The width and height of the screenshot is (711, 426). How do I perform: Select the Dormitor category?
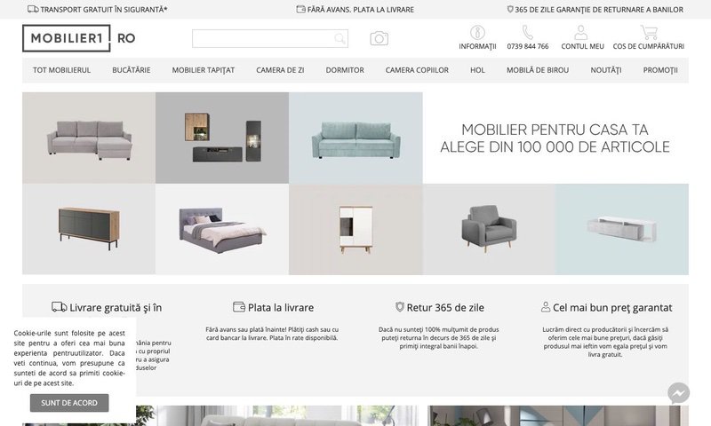(345, 70)
